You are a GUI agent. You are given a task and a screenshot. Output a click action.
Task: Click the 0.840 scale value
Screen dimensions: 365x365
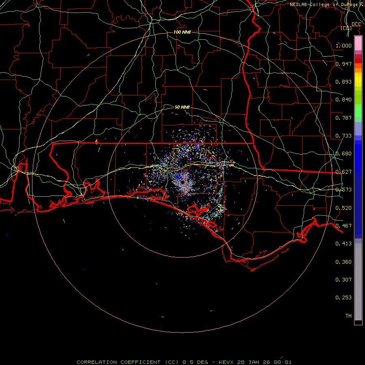pyautogui.click(x=344, y=100)
